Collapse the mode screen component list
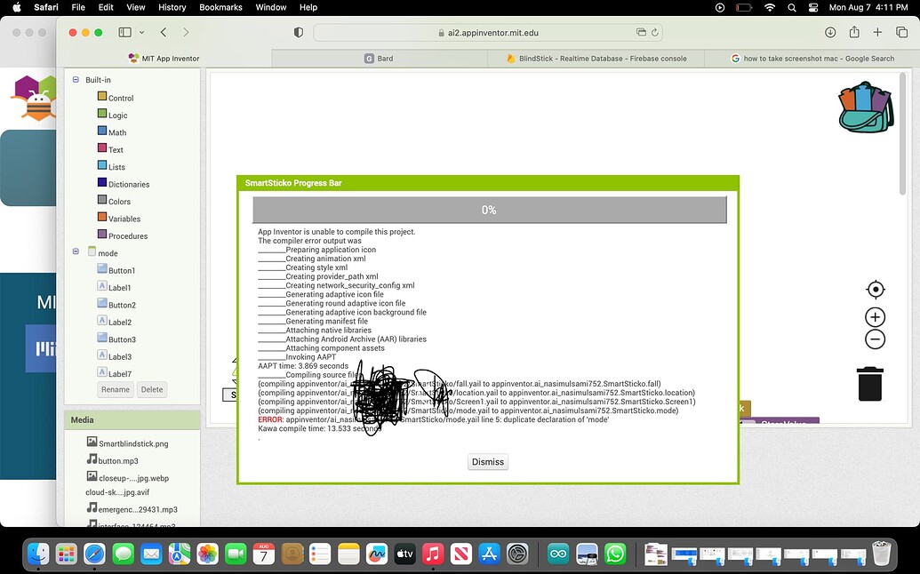This screenshot has height=574, width=920. pos(76,252)
